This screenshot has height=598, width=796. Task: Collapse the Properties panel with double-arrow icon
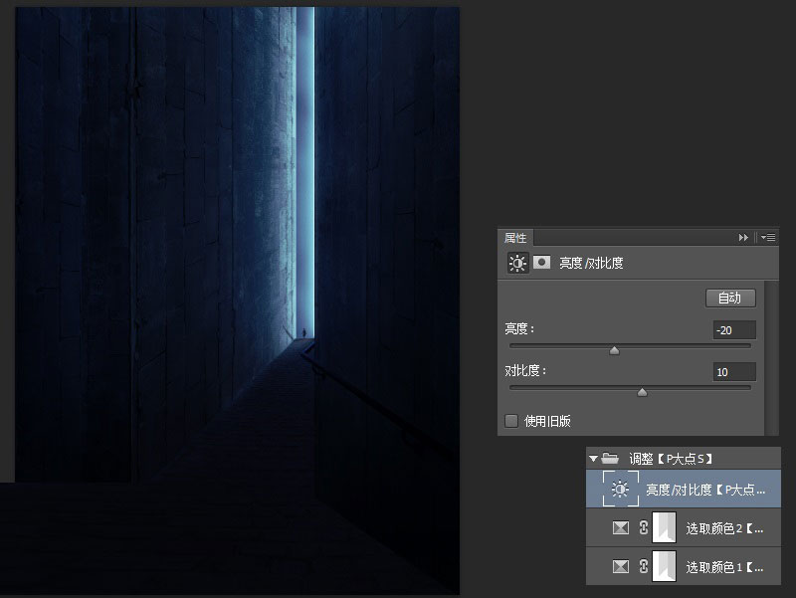point(743,238)
